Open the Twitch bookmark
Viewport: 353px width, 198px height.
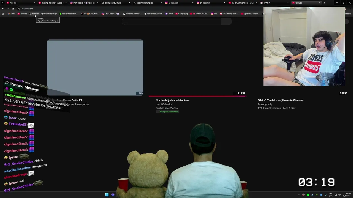pyautogui.click(x=169, y=14)
